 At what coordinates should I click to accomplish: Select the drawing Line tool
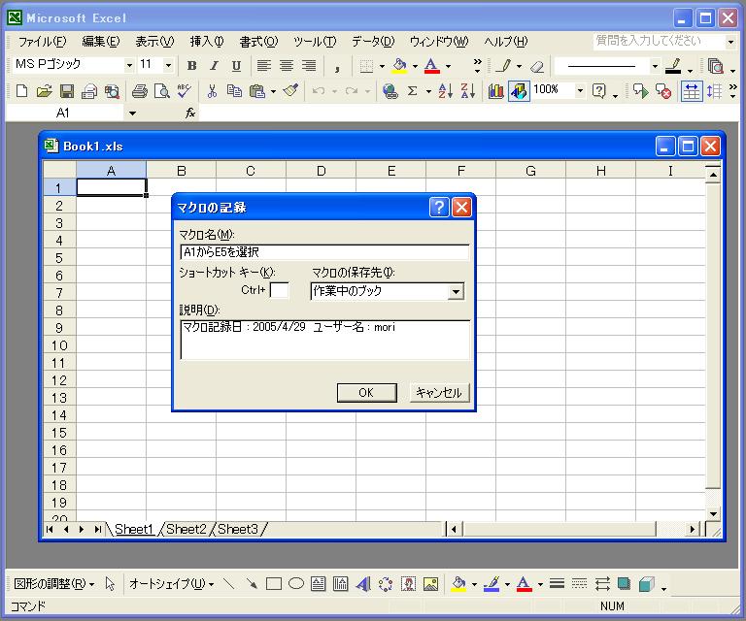coord(229,583)
